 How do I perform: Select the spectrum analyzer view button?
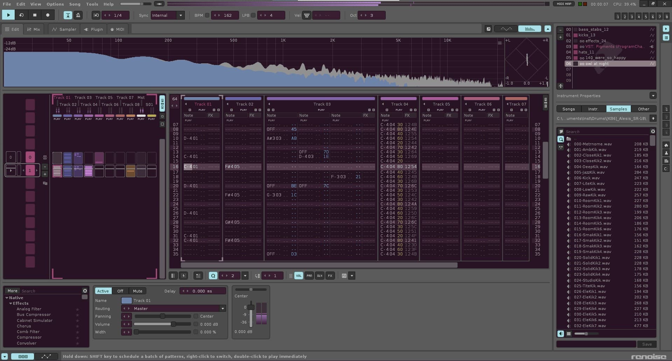click(530, 29)
